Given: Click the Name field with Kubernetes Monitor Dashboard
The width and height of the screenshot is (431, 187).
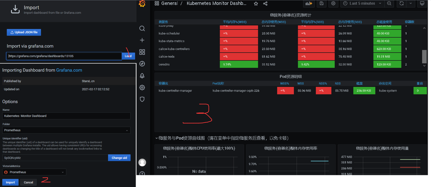Looking at the screenshot, I should (66, 116).
